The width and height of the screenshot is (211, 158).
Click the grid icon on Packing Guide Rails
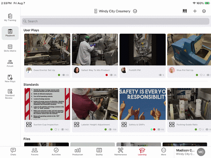click(x=172, y=125)
